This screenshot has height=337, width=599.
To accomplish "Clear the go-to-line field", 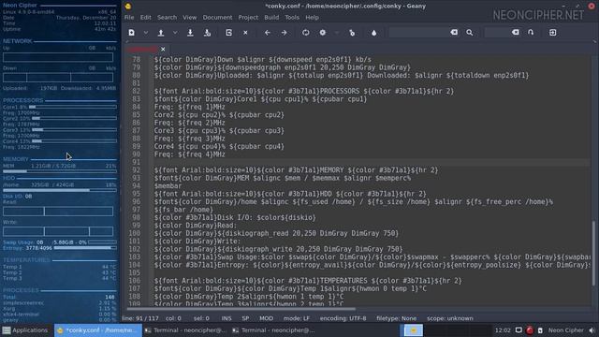I will click(516, 33).
